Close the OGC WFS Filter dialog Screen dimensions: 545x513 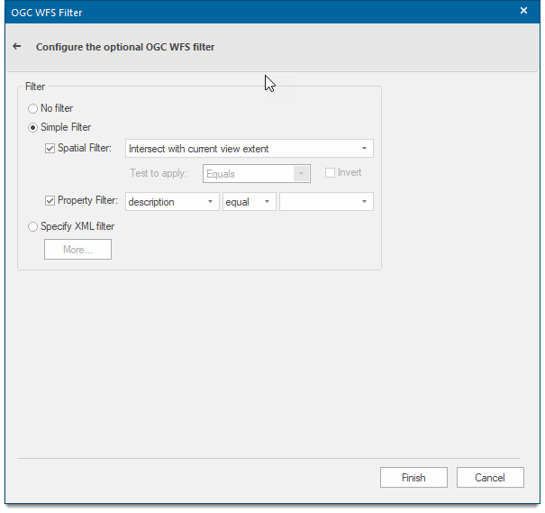pyautogui.click(x=523, y=11)
